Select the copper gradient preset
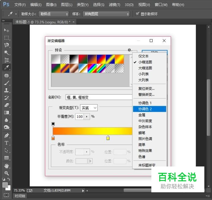Viewport: 212px width, 200px height. 74,68
